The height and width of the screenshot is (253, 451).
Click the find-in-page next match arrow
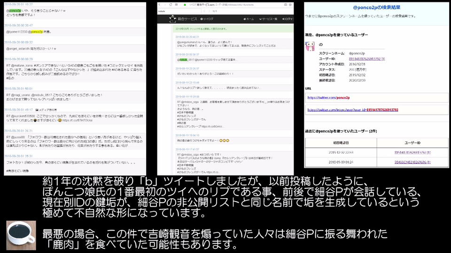pyautogui.click(x=209, y=11)
